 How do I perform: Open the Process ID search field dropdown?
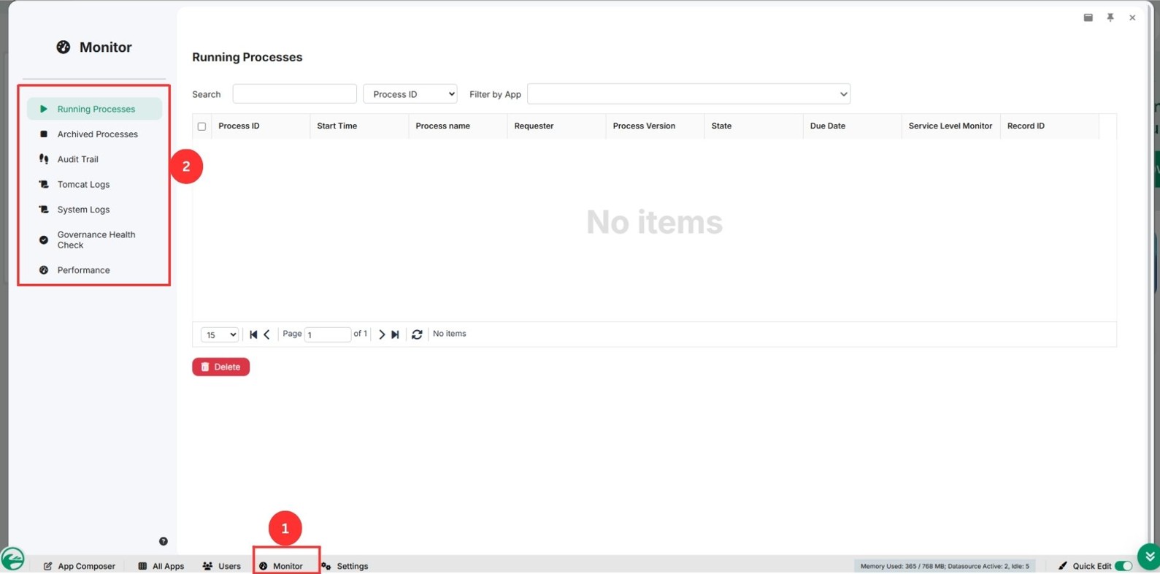410,94
